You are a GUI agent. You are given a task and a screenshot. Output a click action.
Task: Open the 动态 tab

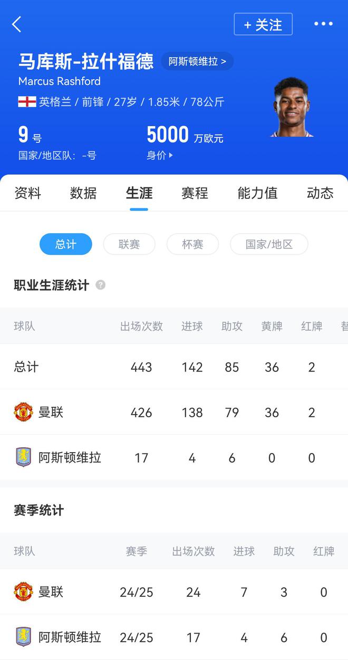point(320,193)
